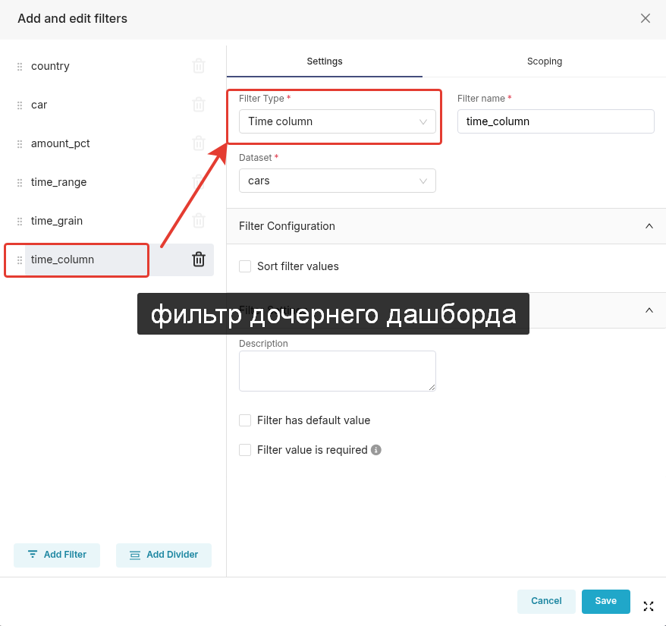Click the funnel icon on Add Filter
This screenshot has width=666, height=626.
31,555
